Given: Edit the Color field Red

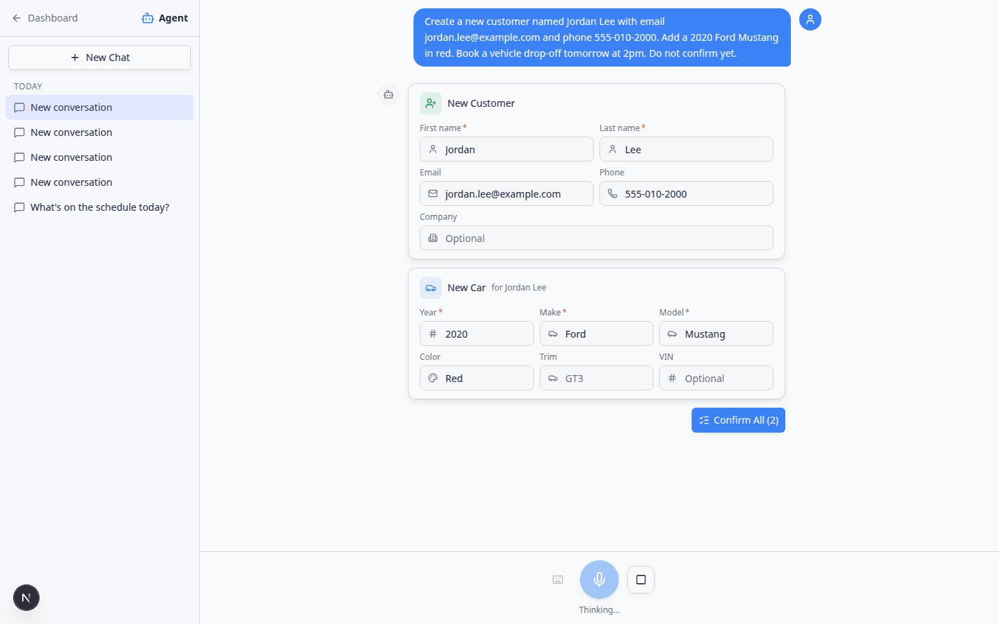Looking at the screenshot, I should [x=477, y=378].
